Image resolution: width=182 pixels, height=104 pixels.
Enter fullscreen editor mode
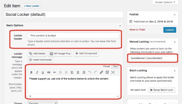click(113, 72)
